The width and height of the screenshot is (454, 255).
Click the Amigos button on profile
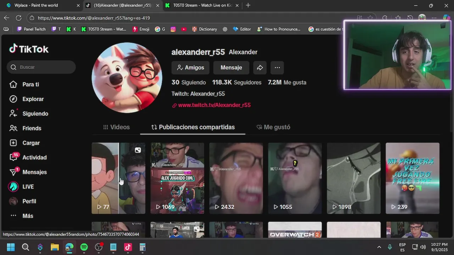point(190,68)
